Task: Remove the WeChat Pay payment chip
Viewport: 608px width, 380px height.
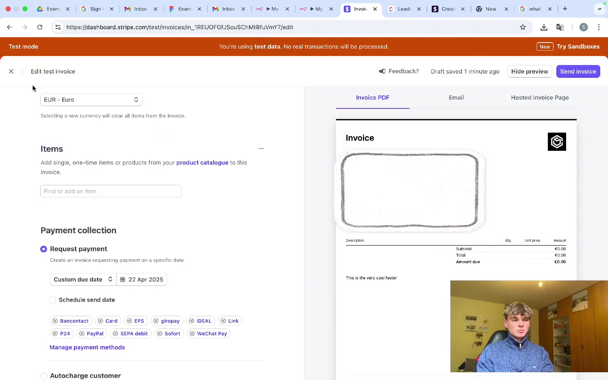Action: (192, 334)
